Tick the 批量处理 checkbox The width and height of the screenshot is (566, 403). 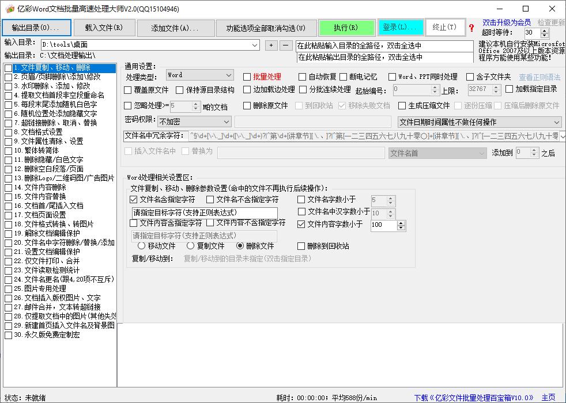pos(247,77)
